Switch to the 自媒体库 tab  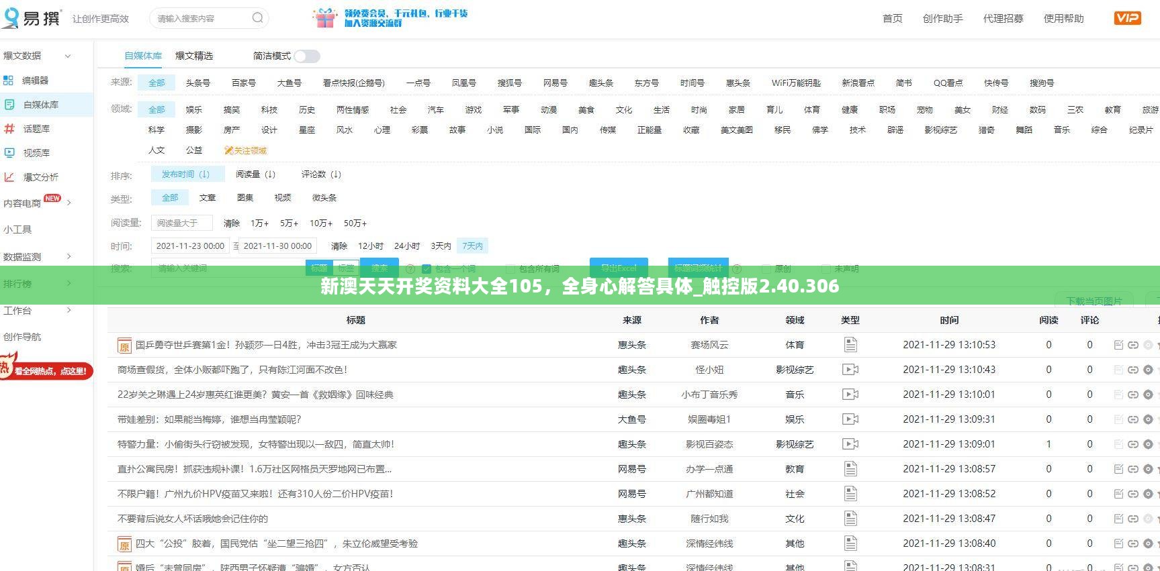(143, 56)
